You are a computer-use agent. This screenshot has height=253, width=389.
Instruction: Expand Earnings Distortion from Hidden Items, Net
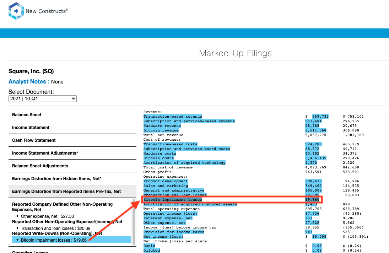[x=72, y=179]
